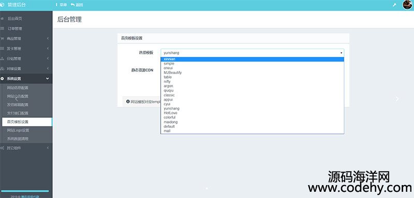Choose classic template option
Image resolution: width=414 pixels, height=198 pixels.
pyautogui.click(x=252, y=95)
